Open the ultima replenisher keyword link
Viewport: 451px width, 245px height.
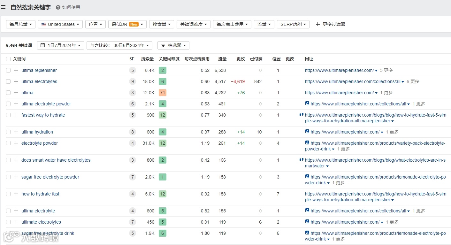(x=39, y=70)
